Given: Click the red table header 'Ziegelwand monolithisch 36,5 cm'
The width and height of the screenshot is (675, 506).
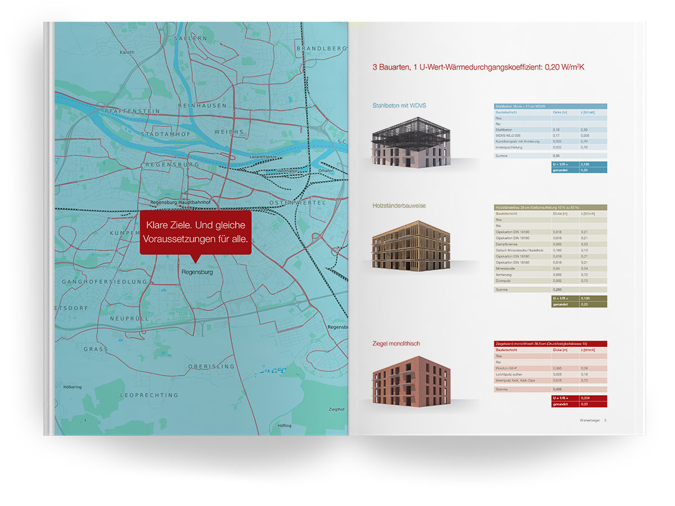Looking at the screenshot, I should coord(551,344).
